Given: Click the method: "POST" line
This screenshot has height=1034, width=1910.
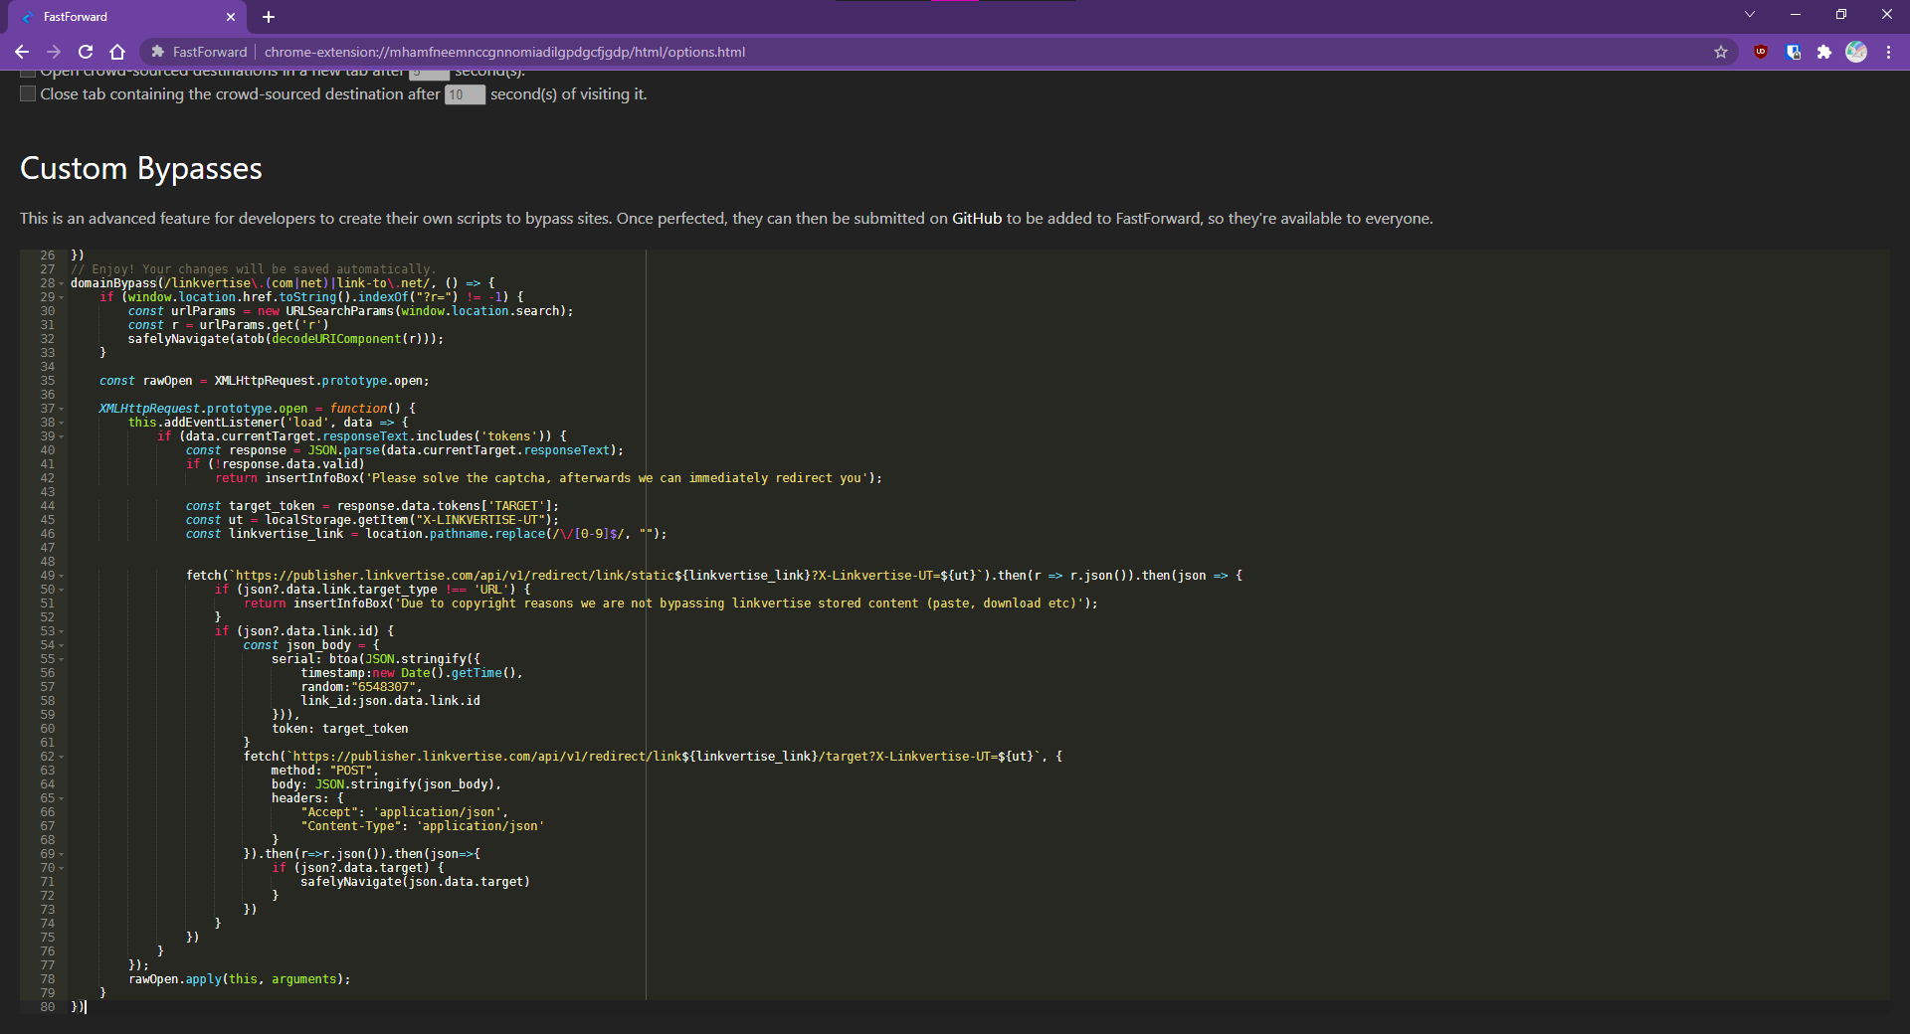Looking at the screenshot, I should tap(324, 771).
